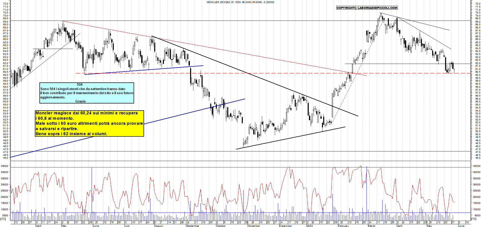This screenshot has width=481, height=227.
Task: Click the MONCLER chart title with price values
Action: (x=240, y=2)
